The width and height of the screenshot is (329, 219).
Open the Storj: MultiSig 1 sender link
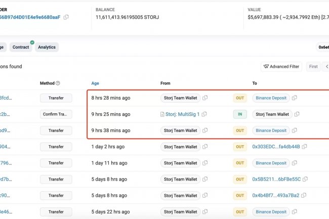pyautogui.click(x=182, y=114)
